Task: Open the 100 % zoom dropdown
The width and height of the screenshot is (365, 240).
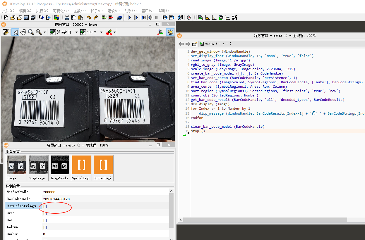Action: pos(102,32)
